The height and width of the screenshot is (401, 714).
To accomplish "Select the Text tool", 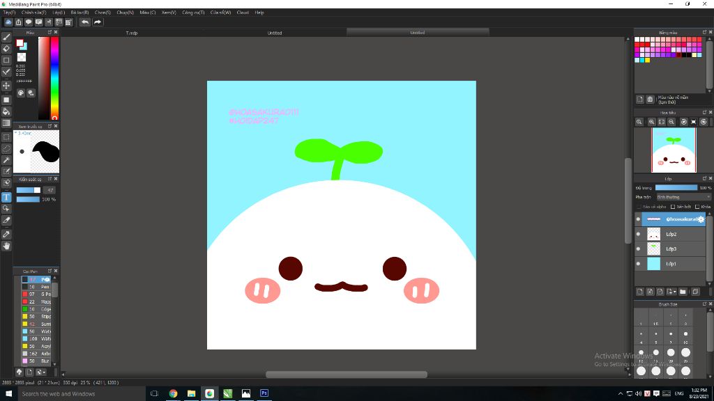I will pyautogui.click(x=6, y=197).
